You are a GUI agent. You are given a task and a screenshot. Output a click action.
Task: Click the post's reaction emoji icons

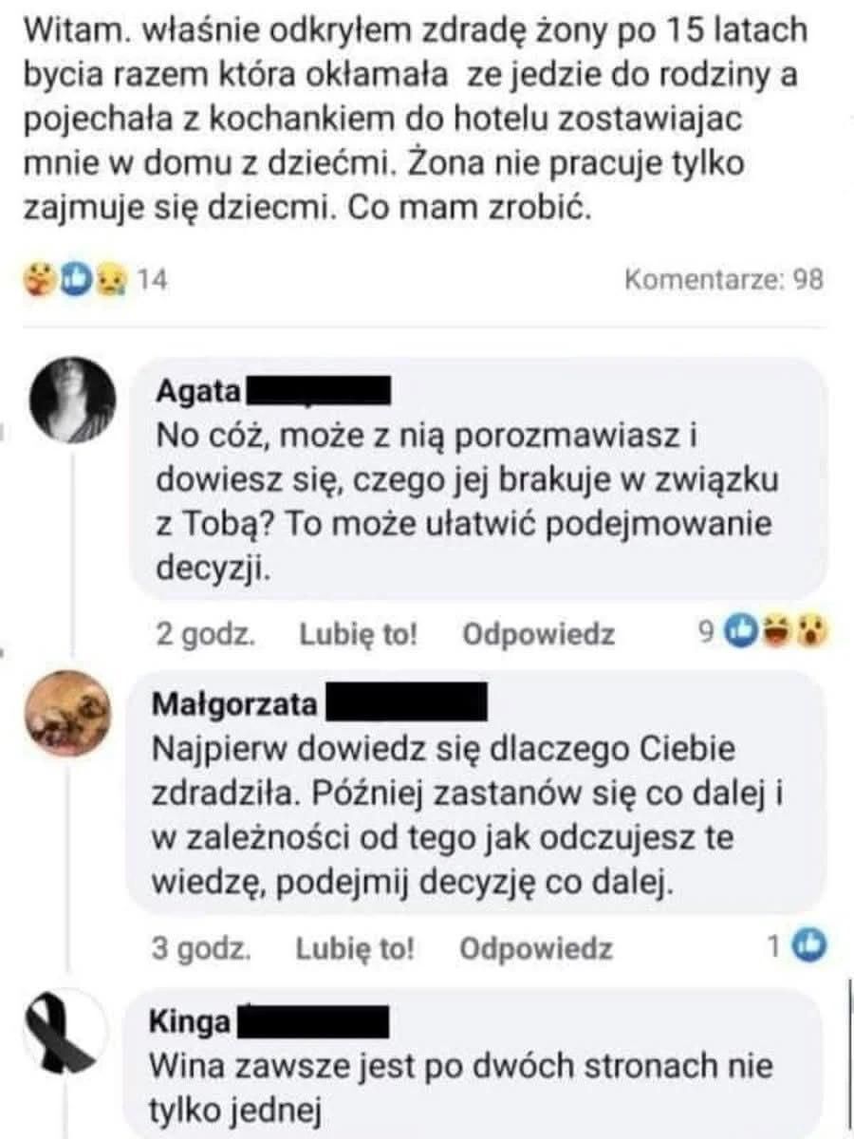click(x=74, y=280)
